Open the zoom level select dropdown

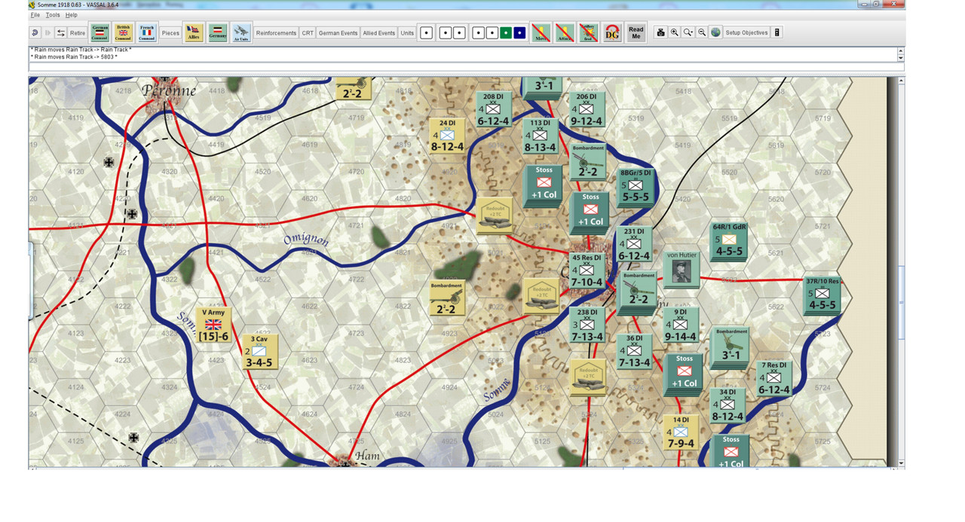[x=688, y=32]
